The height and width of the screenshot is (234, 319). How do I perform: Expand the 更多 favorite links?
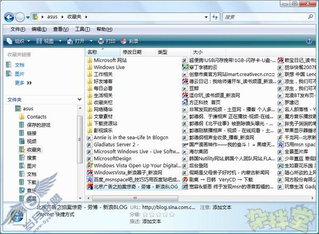[23, 83]
